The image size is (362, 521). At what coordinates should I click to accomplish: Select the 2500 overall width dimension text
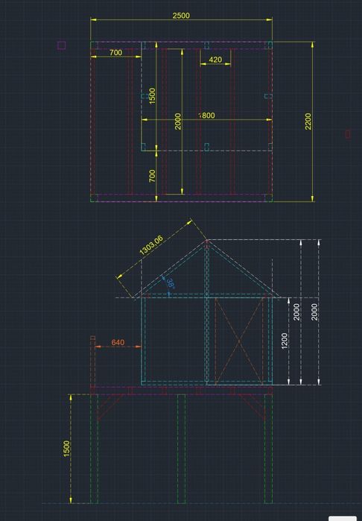(x=181, y=16)
